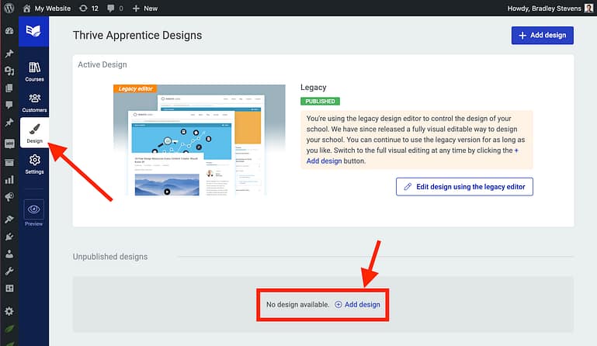
Task: Click 'Thrive Apprentice Designs' page title
Action: point(137,36)
